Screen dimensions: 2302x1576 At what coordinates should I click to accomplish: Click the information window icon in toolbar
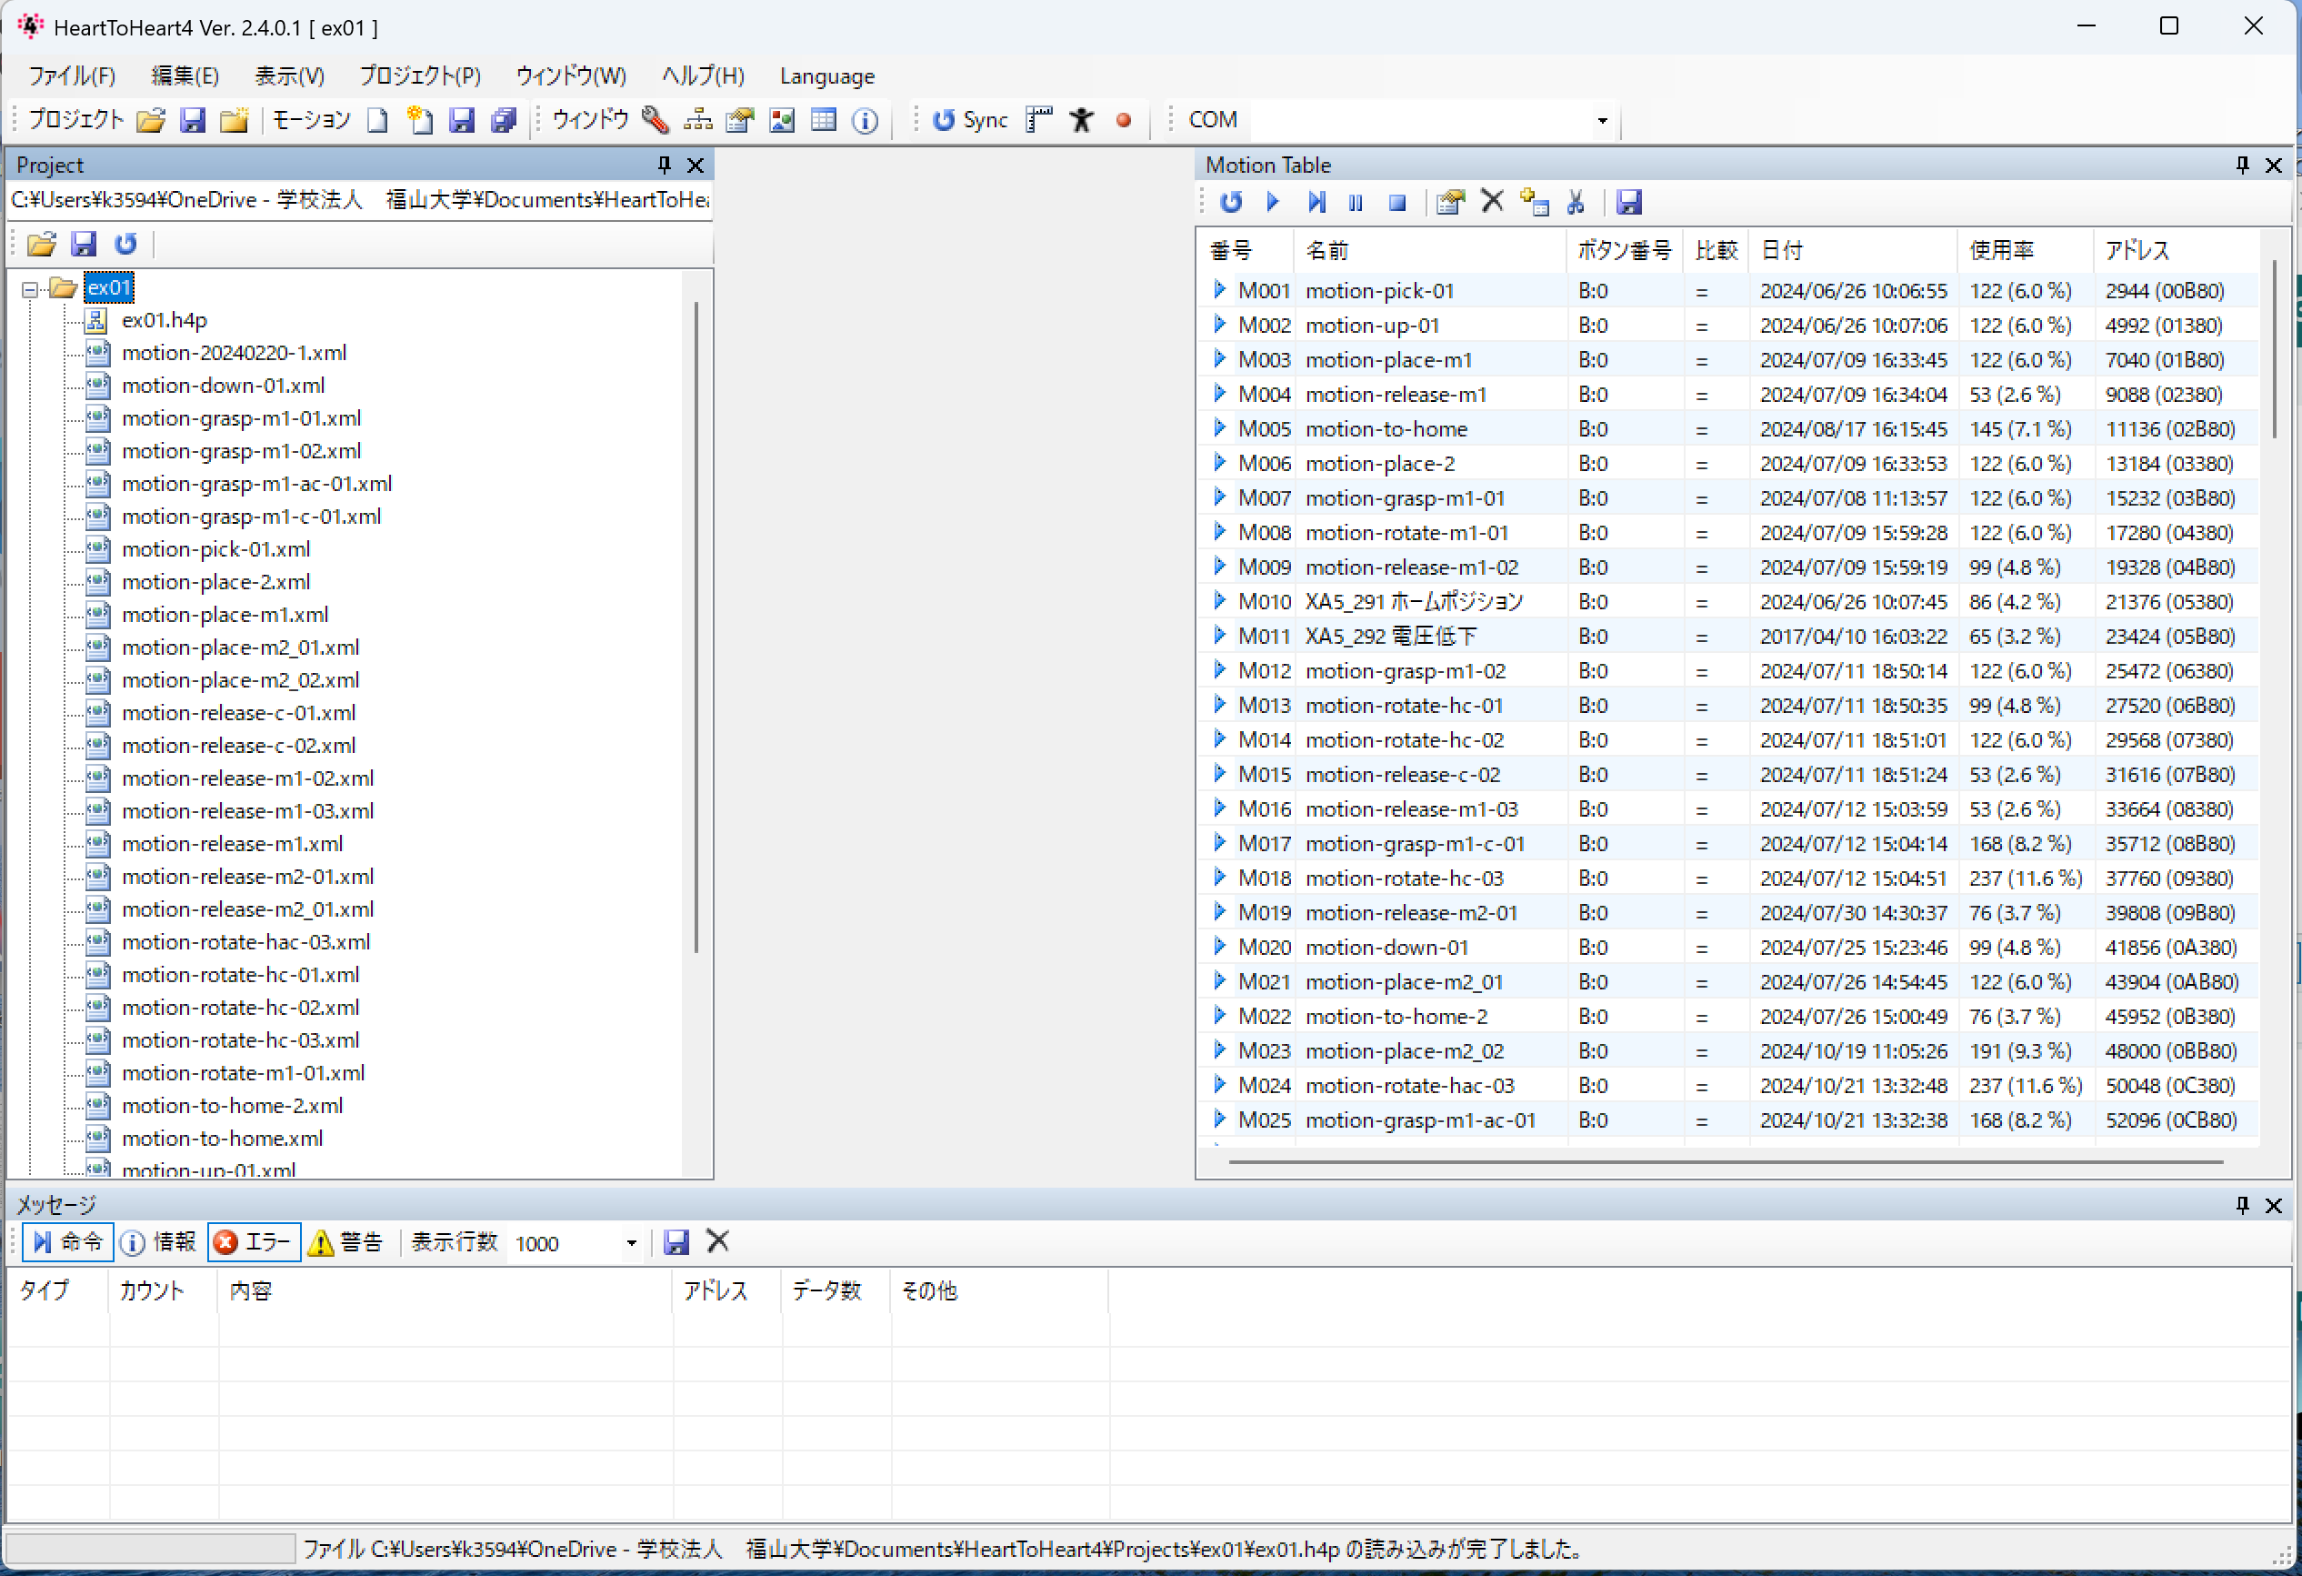[x=865, y=120]
